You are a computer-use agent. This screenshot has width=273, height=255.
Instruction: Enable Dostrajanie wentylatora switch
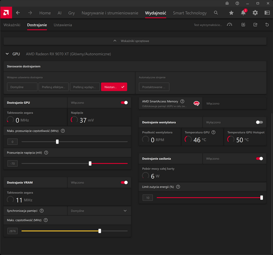point(260,122)
